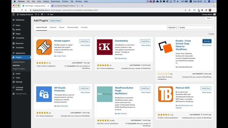Open Nirweb Team author link
Screen dimensions: 228x128
tap(61, 56)
